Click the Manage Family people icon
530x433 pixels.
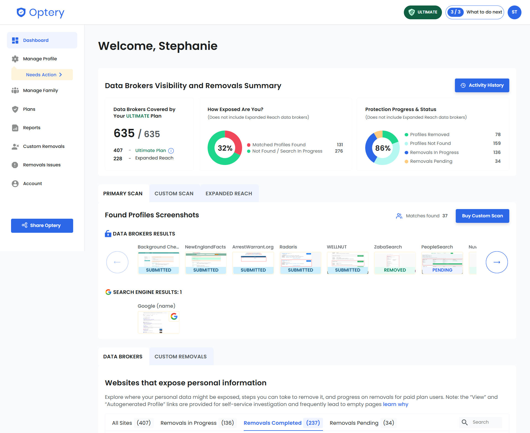[15, 90]
